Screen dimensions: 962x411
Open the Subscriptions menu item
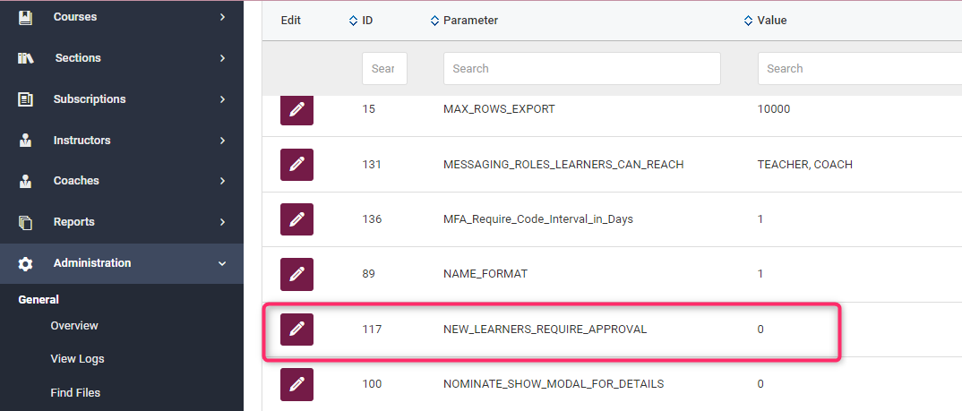coord(90,99)
